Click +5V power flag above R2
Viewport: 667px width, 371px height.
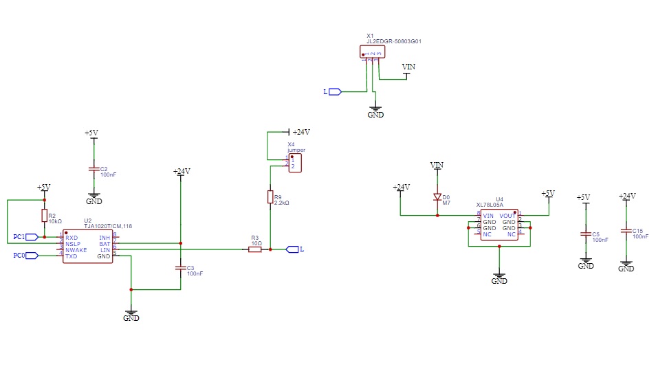[x=44, y=188]
